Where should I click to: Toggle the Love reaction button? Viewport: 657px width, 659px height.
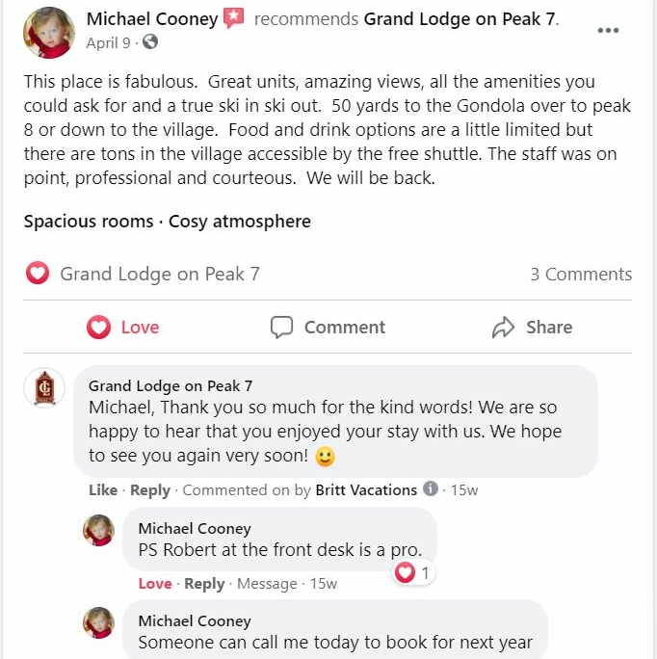(123, 327)
